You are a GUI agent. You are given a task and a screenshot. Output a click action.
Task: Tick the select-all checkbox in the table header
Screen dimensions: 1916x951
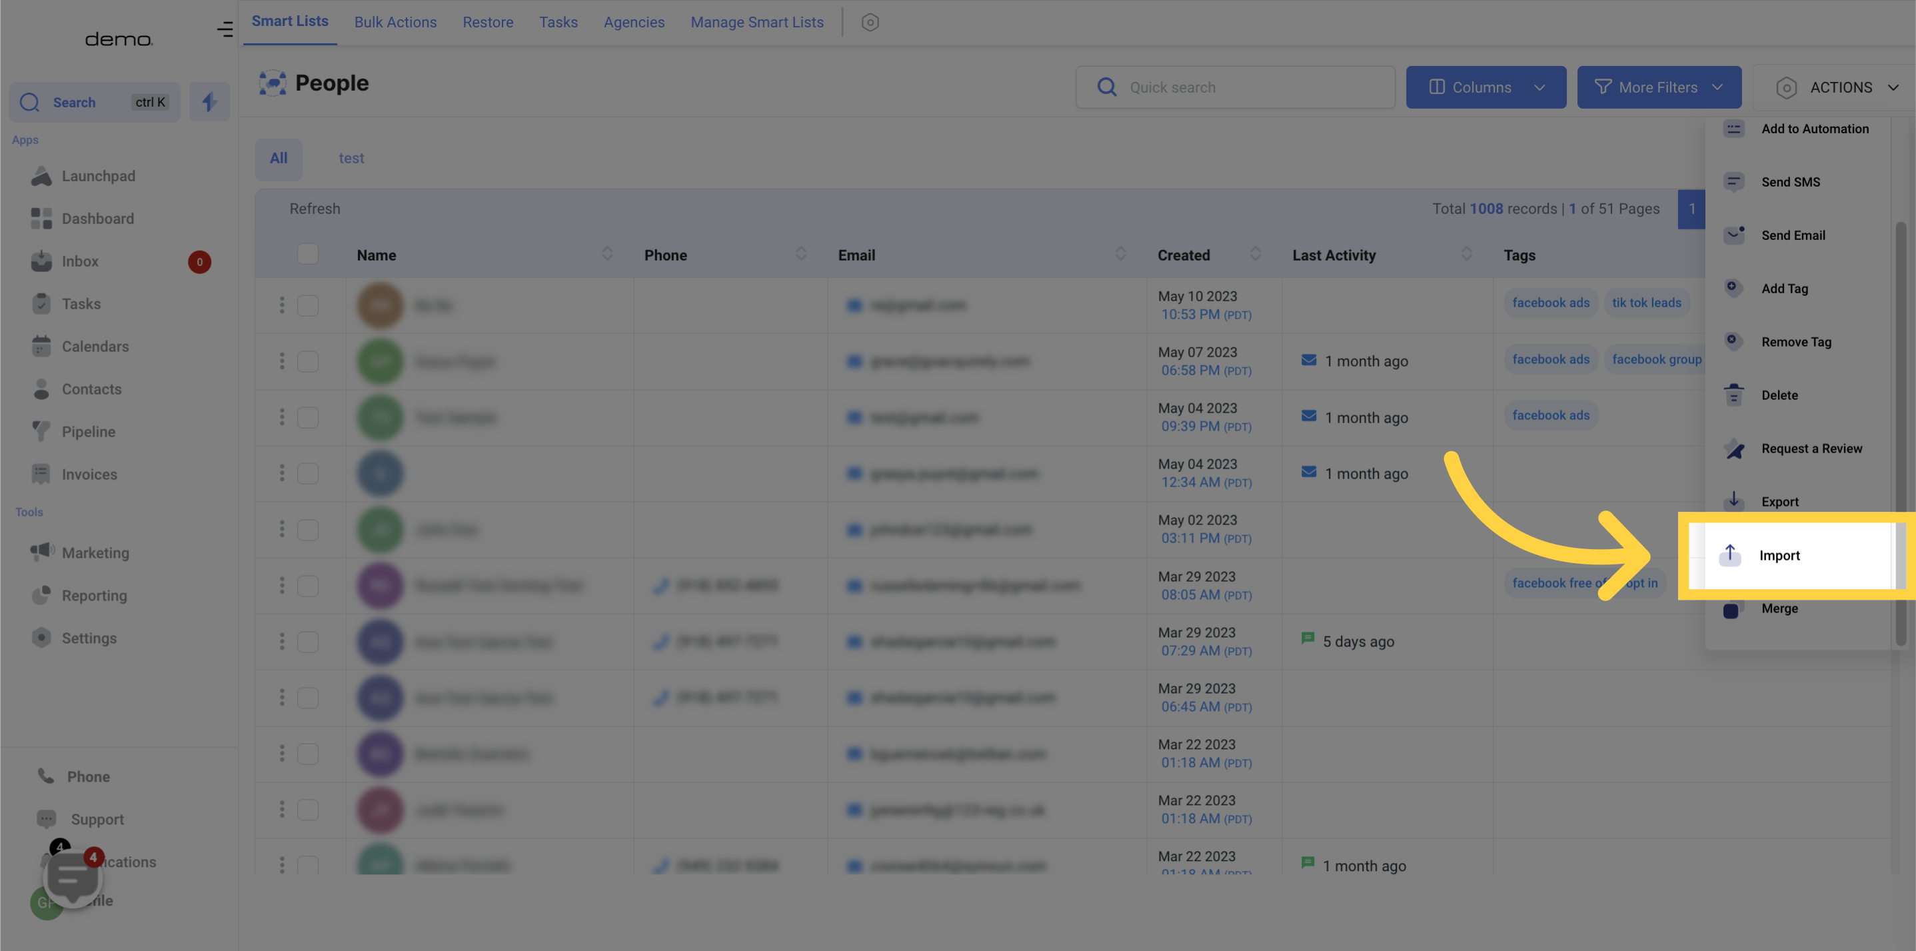(x=308, y=255)
